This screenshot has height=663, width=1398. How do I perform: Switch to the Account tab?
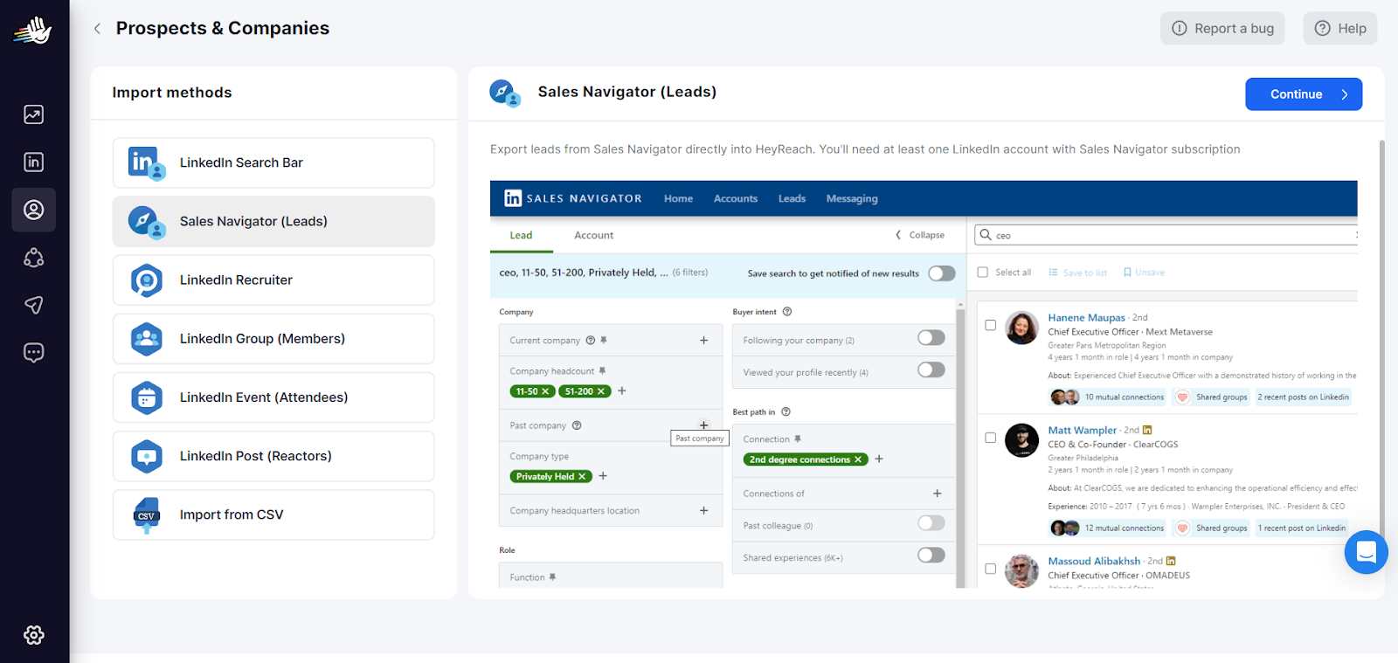pos(593,236)
